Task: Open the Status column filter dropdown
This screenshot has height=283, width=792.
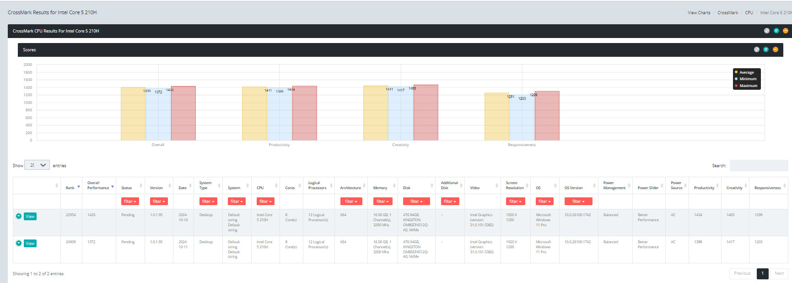Action: (x=130, y=201)
